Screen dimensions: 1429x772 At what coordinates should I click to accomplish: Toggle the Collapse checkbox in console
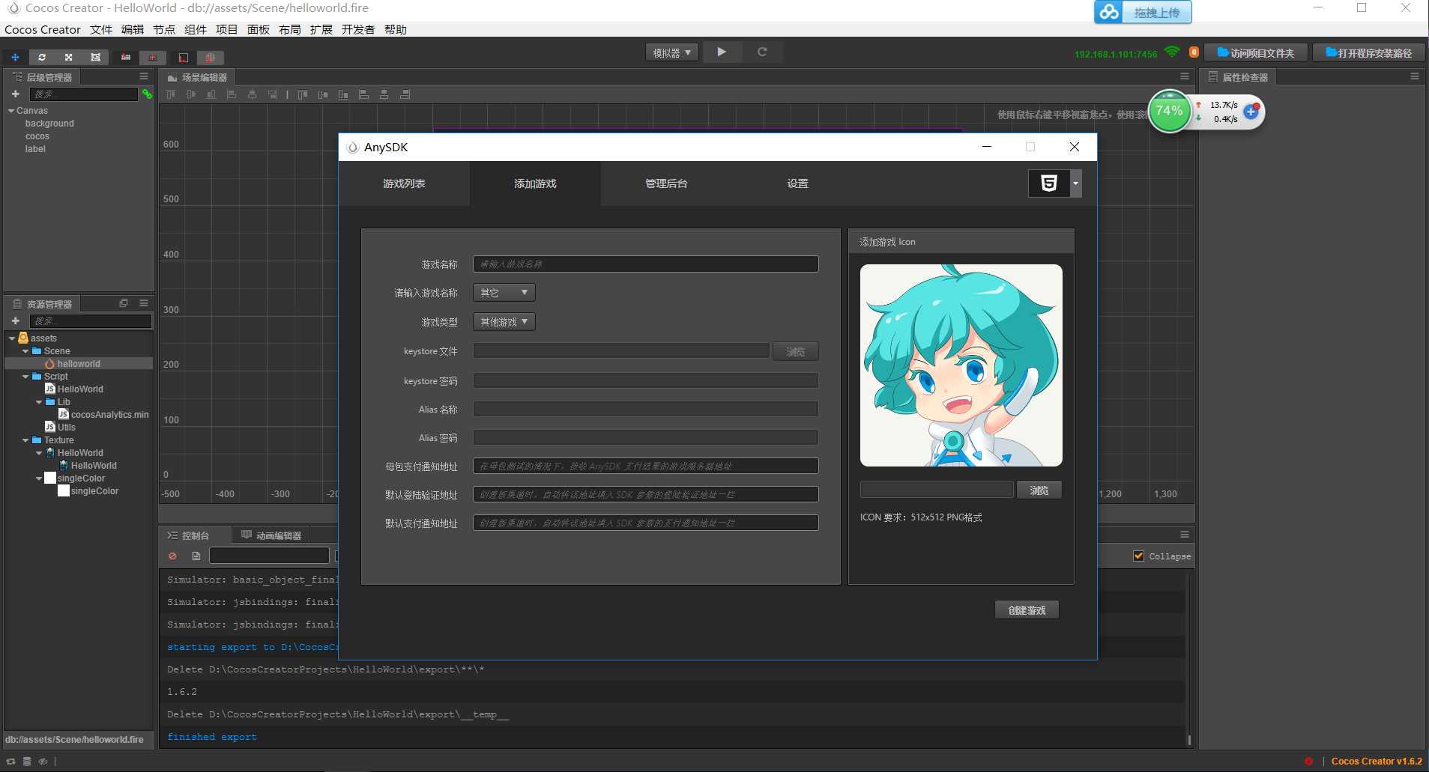click(1139, 556)
